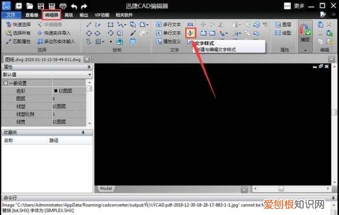
Task: Switch to the VIP功能 tab
Action: point(102,15)
